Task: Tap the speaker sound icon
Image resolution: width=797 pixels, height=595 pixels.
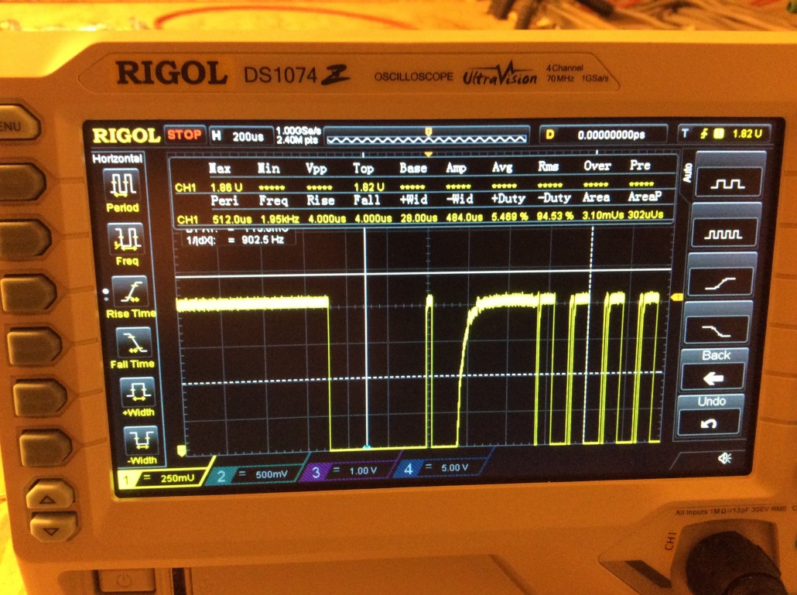Action: (724, 458)
